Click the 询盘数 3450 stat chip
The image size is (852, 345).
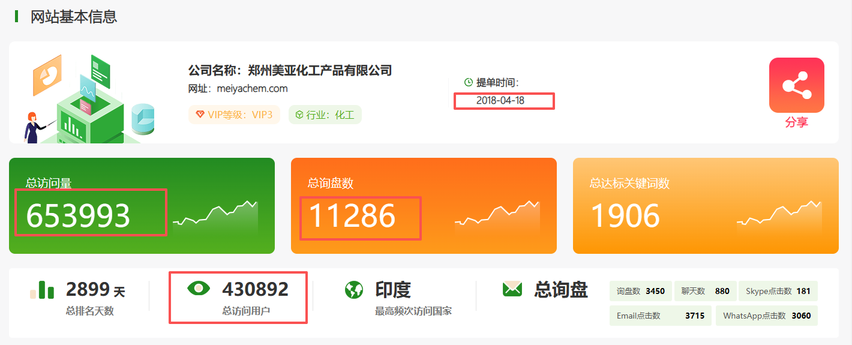click(x=641, y=291)
